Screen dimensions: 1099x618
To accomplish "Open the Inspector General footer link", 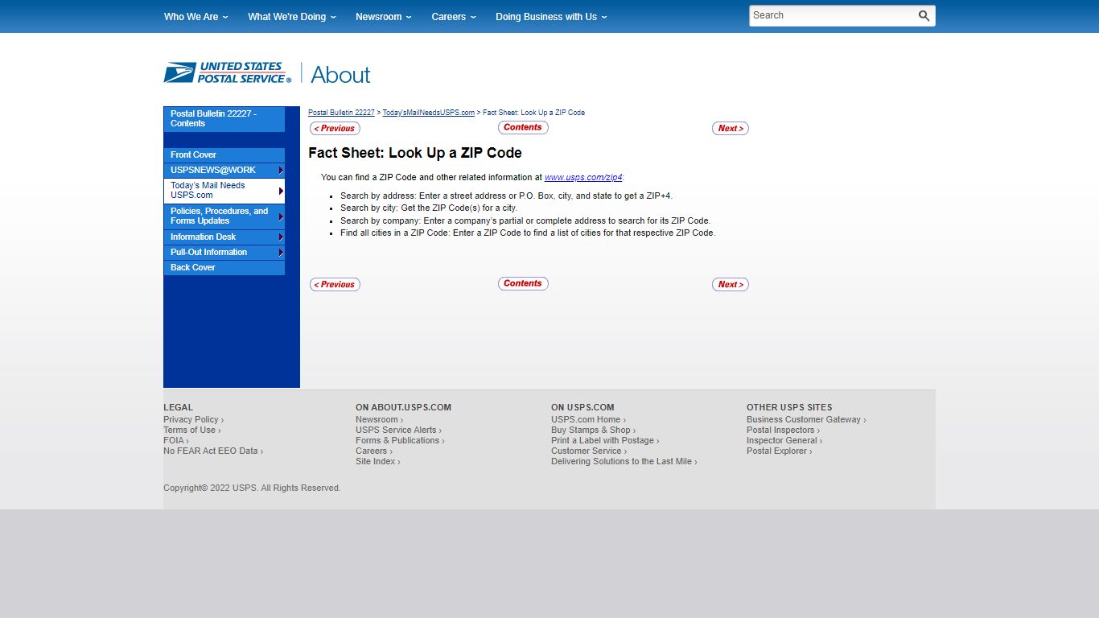I will [784, 441].
